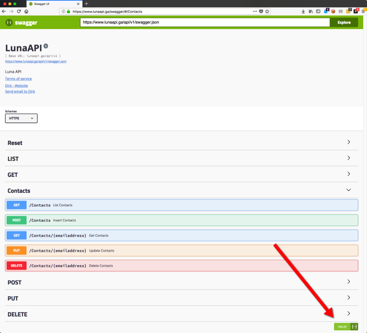Viewport: 367px width, 333px height.
Task: Open the Ghostery extension icon
Action: [326, 11]
